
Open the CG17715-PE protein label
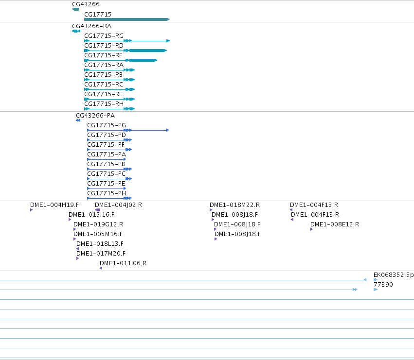pos(106,184)
